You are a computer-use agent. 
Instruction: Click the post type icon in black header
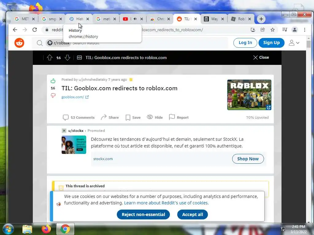(79, 58)
